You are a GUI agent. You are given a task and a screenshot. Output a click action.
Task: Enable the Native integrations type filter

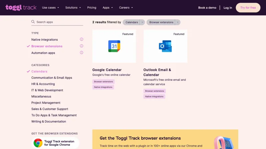click(x=45, y=39)
